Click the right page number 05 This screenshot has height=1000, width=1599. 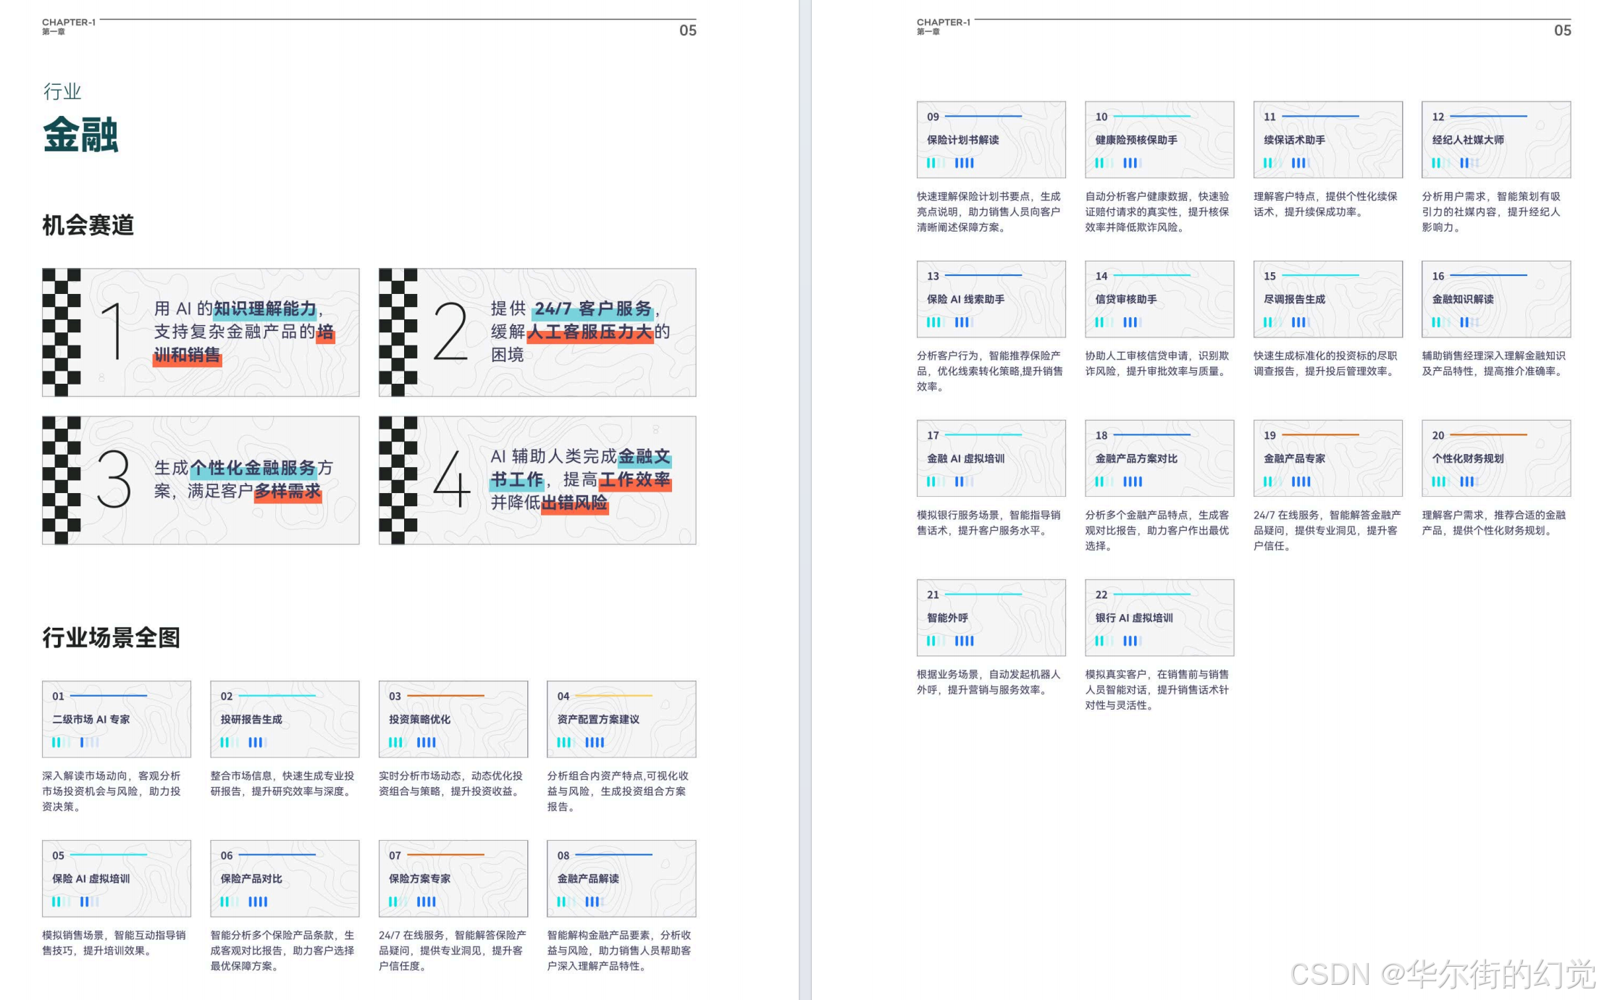click(1563, 30)
